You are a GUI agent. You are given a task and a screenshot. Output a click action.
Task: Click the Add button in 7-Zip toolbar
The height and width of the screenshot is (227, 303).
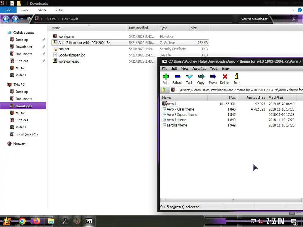(166, 79)
